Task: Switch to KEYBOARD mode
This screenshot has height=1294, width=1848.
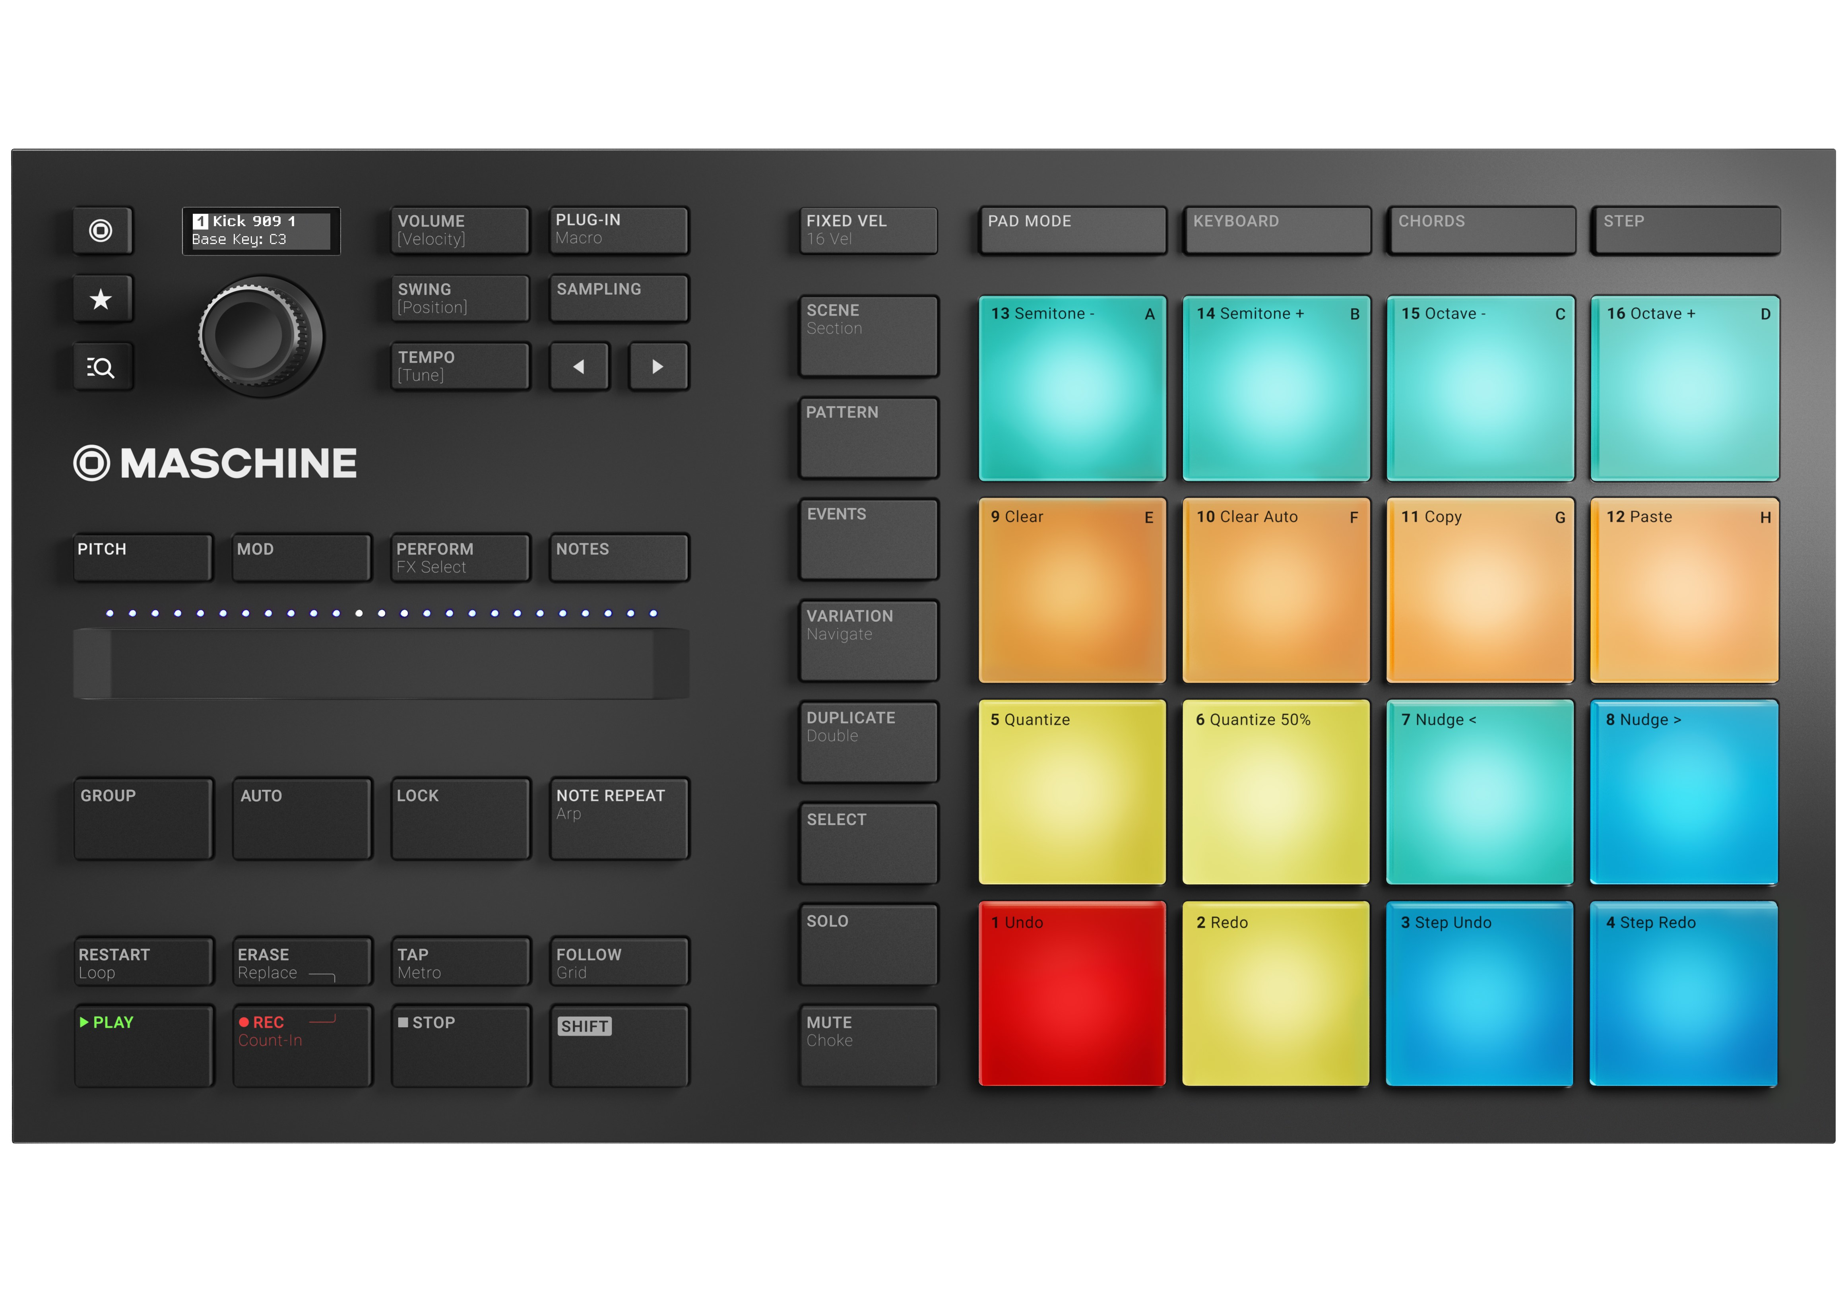Action: point(1278,231)
